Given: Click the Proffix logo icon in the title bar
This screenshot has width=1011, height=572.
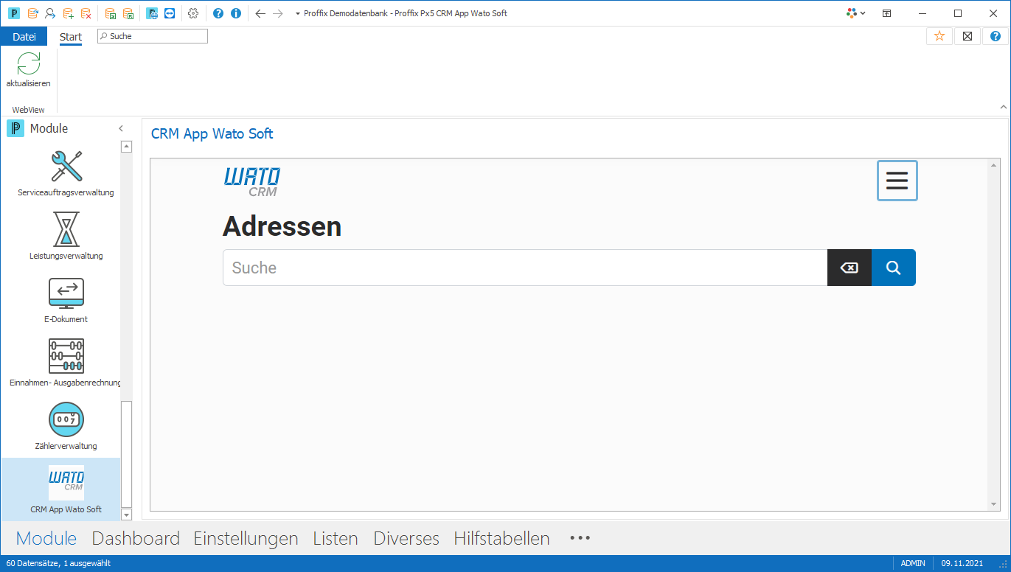Looking at the screenshot, I should 14,13.
